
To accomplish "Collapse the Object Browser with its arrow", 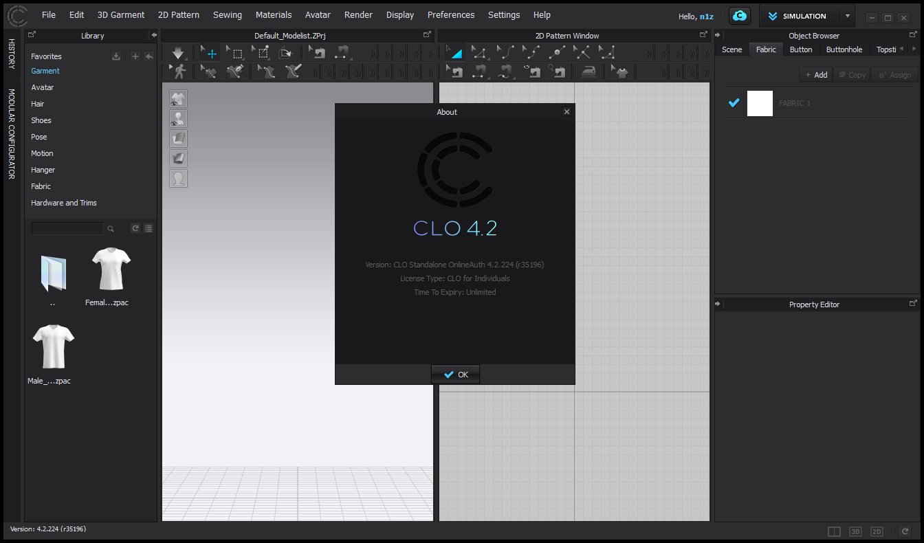I will tap(718, 35).
